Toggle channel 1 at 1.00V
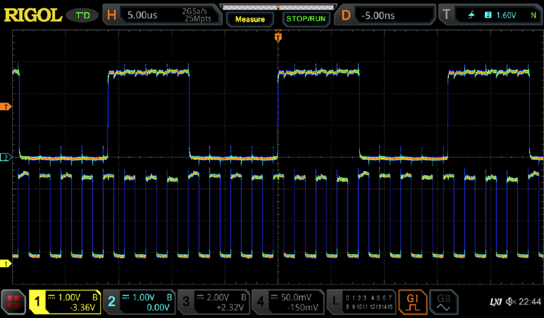Viewport: 544px width, 318px height. 66,302
